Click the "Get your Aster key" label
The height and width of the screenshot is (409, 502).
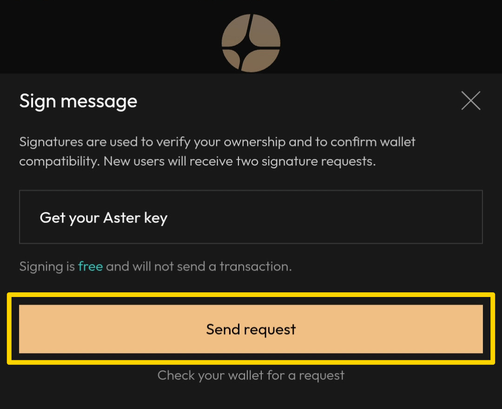click(103, 218)
